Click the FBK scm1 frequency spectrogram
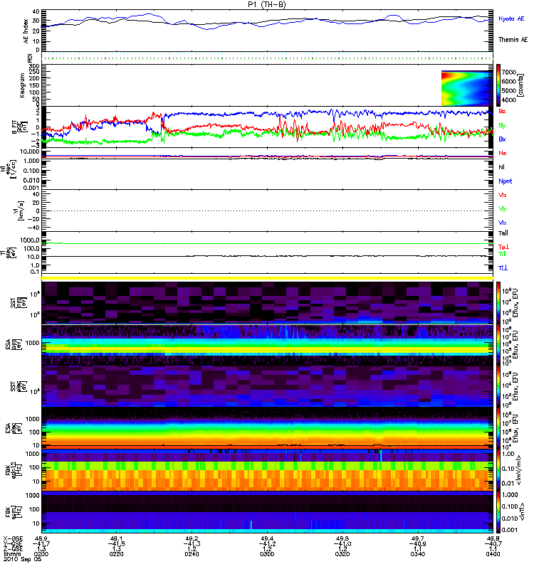The height and width of the screenshot is (569, 534). pyautogui.click(x=267, y=512)
